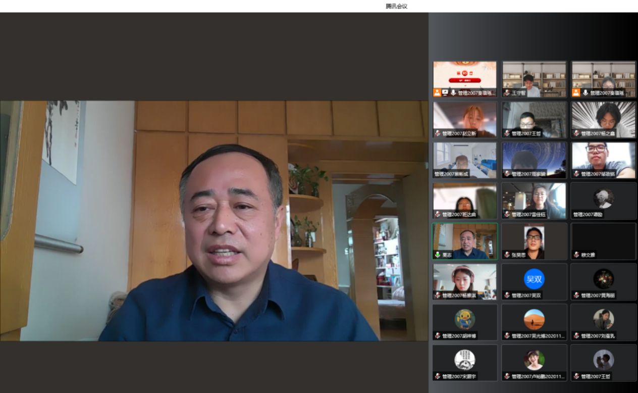The image size is (638, 393).
Task: Click the muted mic icon beside 管理2007杨之鑫
Action: click(575, 133)
